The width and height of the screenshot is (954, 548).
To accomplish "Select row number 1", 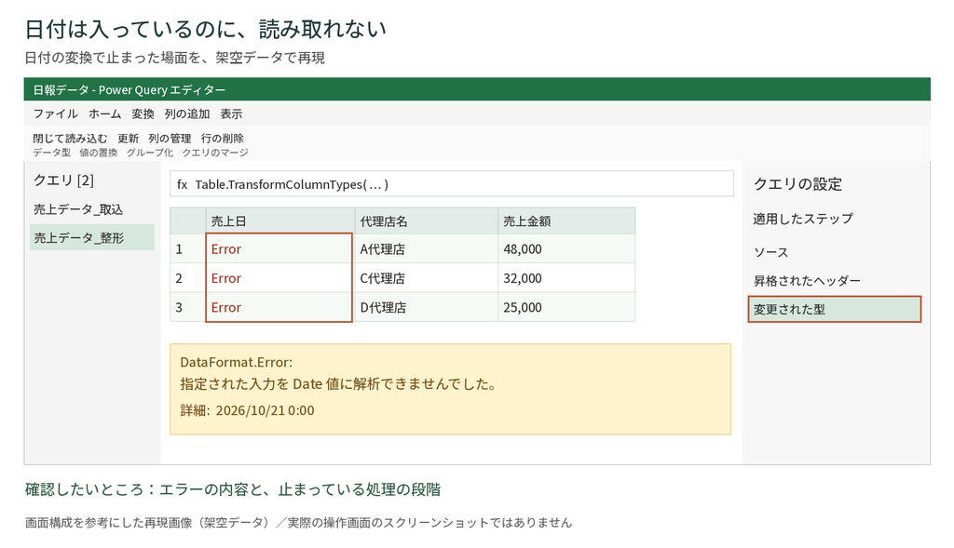I will click(188, 249).
